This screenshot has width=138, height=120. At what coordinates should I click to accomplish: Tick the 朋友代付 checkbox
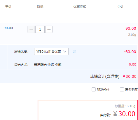(x=94, y=89)
